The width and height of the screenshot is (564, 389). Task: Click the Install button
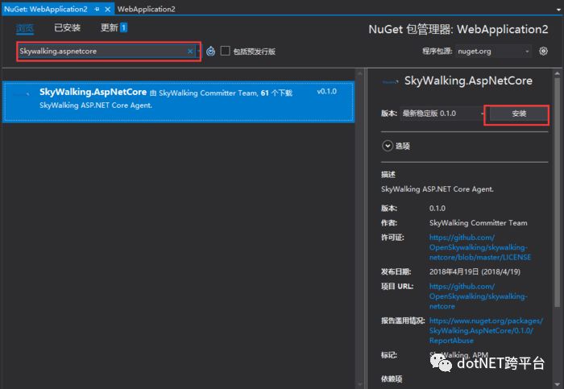click(x=519, y=114)
